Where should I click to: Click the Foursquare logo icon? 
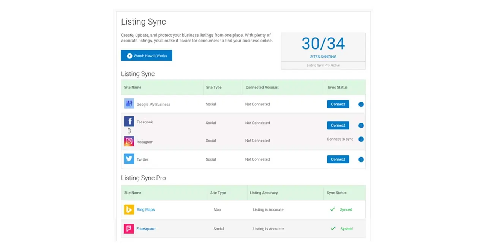129,229
